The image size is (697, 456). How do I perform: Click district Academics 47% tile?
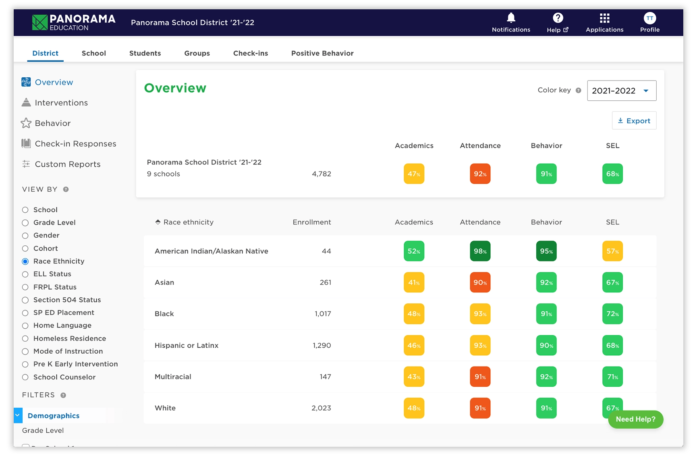point(414,174)
